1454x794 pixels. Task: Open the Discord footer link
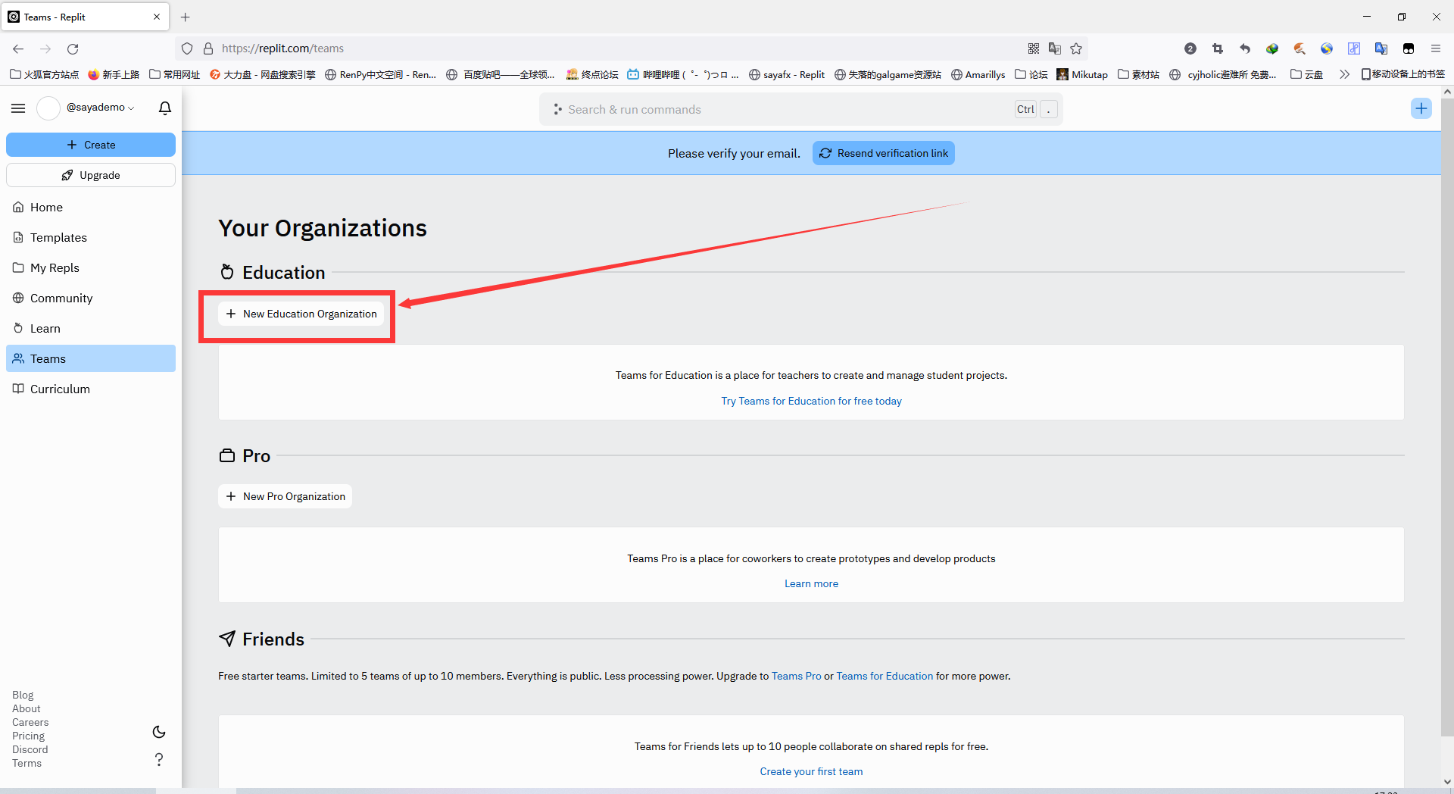(30, 749)
